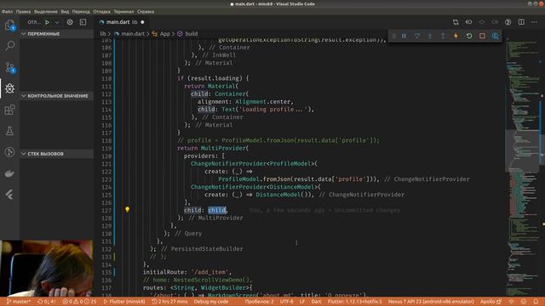
Task: Open notifications bell in status bar
Action: (x=536, y=302)
